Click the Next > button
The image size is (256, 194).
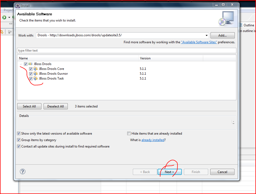169,172
